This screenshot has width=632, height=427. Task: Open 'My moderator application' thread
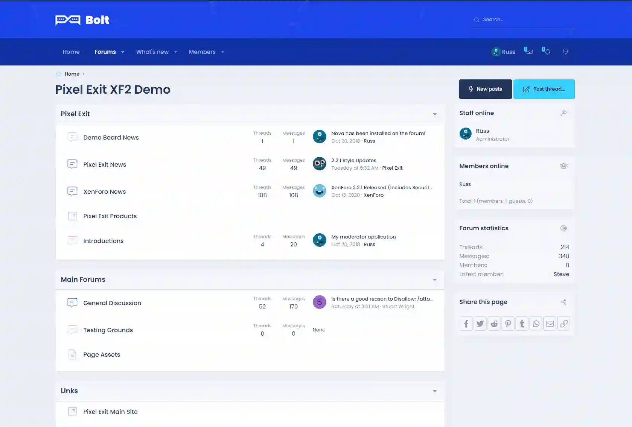[x=364, y=237]
